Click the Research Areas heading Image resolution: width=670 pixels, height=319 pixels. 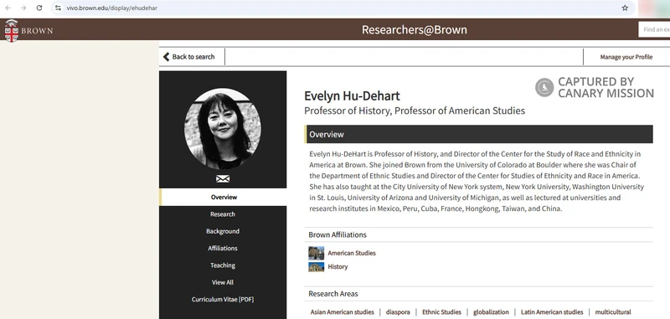(333, 294)
